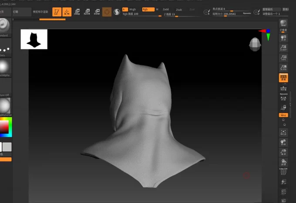Click the adjust last 1 slider

[x=275, y=14]
